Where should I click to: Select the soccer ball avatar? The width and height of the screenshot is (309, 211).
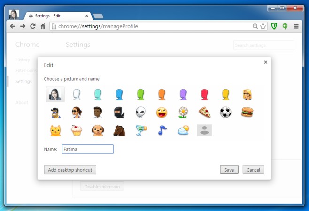click(x=225, y=113)
